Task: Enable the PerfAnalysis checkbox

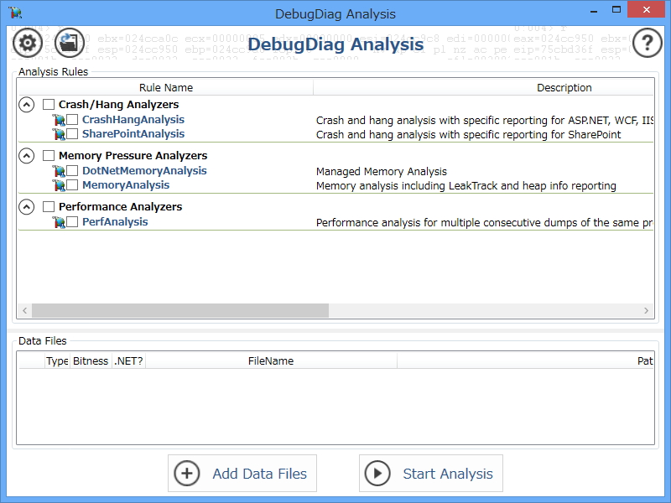Action: coord(70,221)
